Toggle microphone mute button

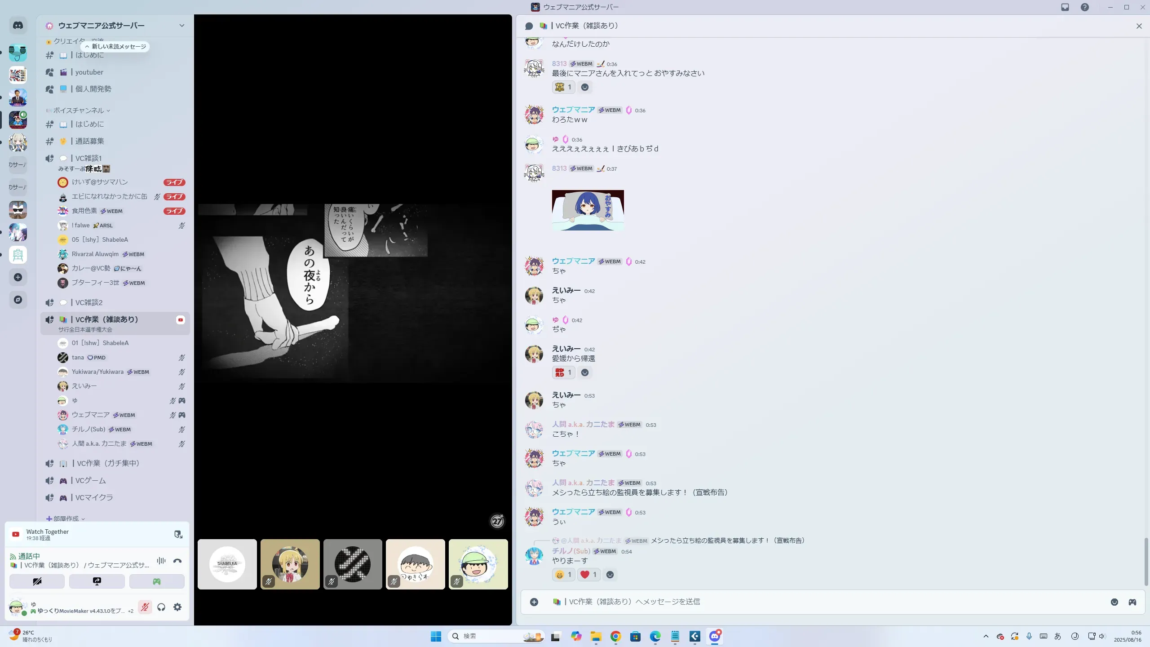pos(145,607)
